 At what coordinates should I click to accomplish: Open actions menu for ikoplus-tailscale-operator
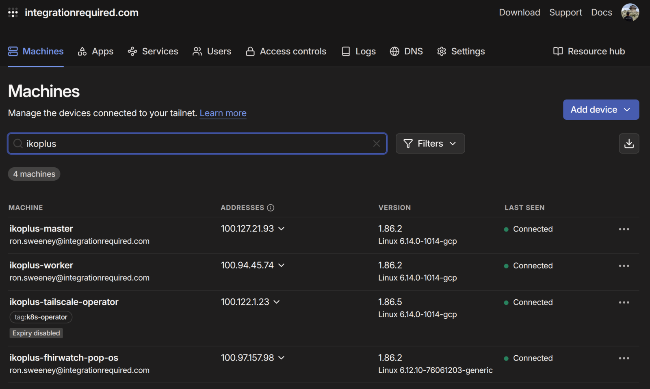[624, 302]
